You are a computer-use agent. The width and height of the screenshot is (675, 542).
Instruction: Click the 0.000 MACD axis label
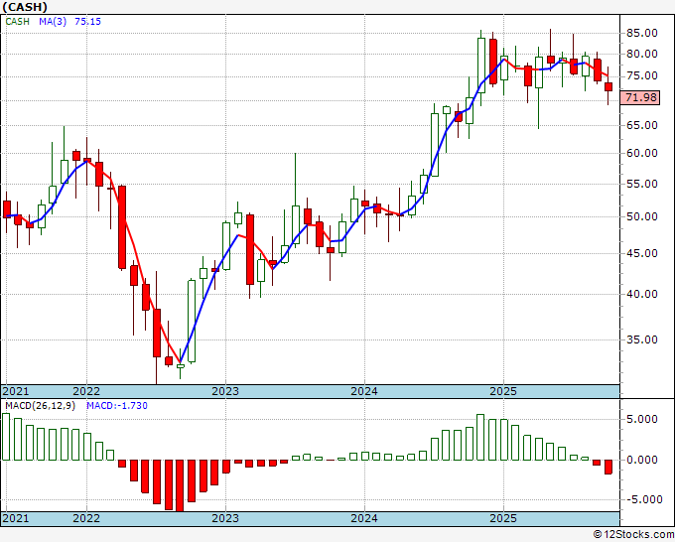pos(642,460)
